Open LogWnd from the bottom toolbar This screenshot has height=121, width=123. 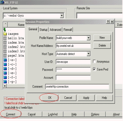tap(53, 114)
